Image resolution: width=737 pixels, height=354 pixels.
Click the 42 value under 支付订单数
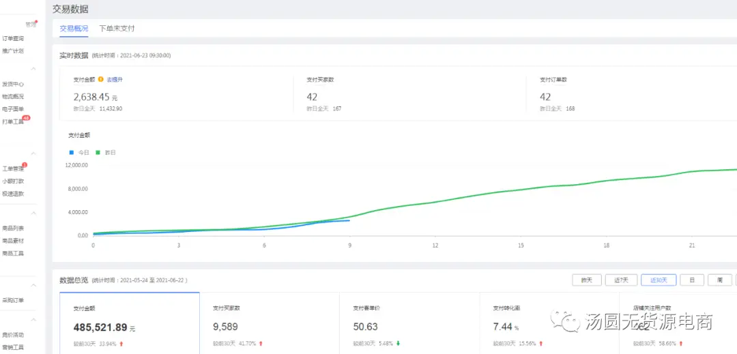point(545,97)
